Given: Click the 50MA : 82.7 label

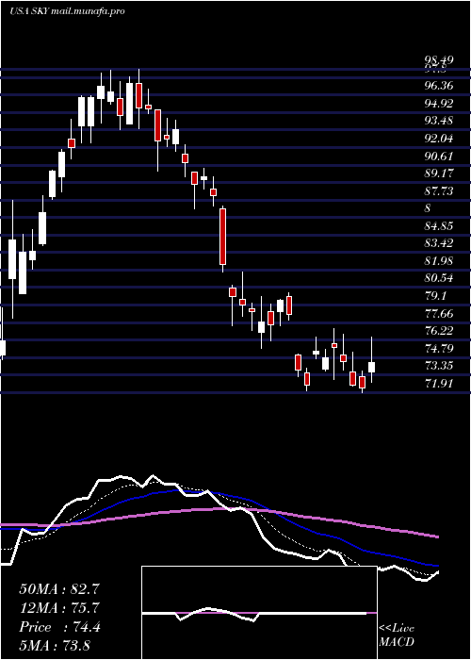Looking at the screenshot, I should pos(59,589).
